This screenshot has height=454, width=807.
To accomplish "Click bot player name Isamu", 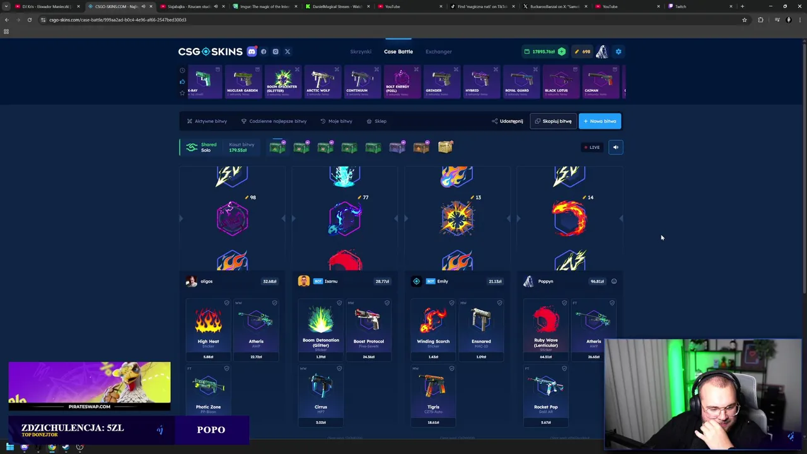I will 331,281.
